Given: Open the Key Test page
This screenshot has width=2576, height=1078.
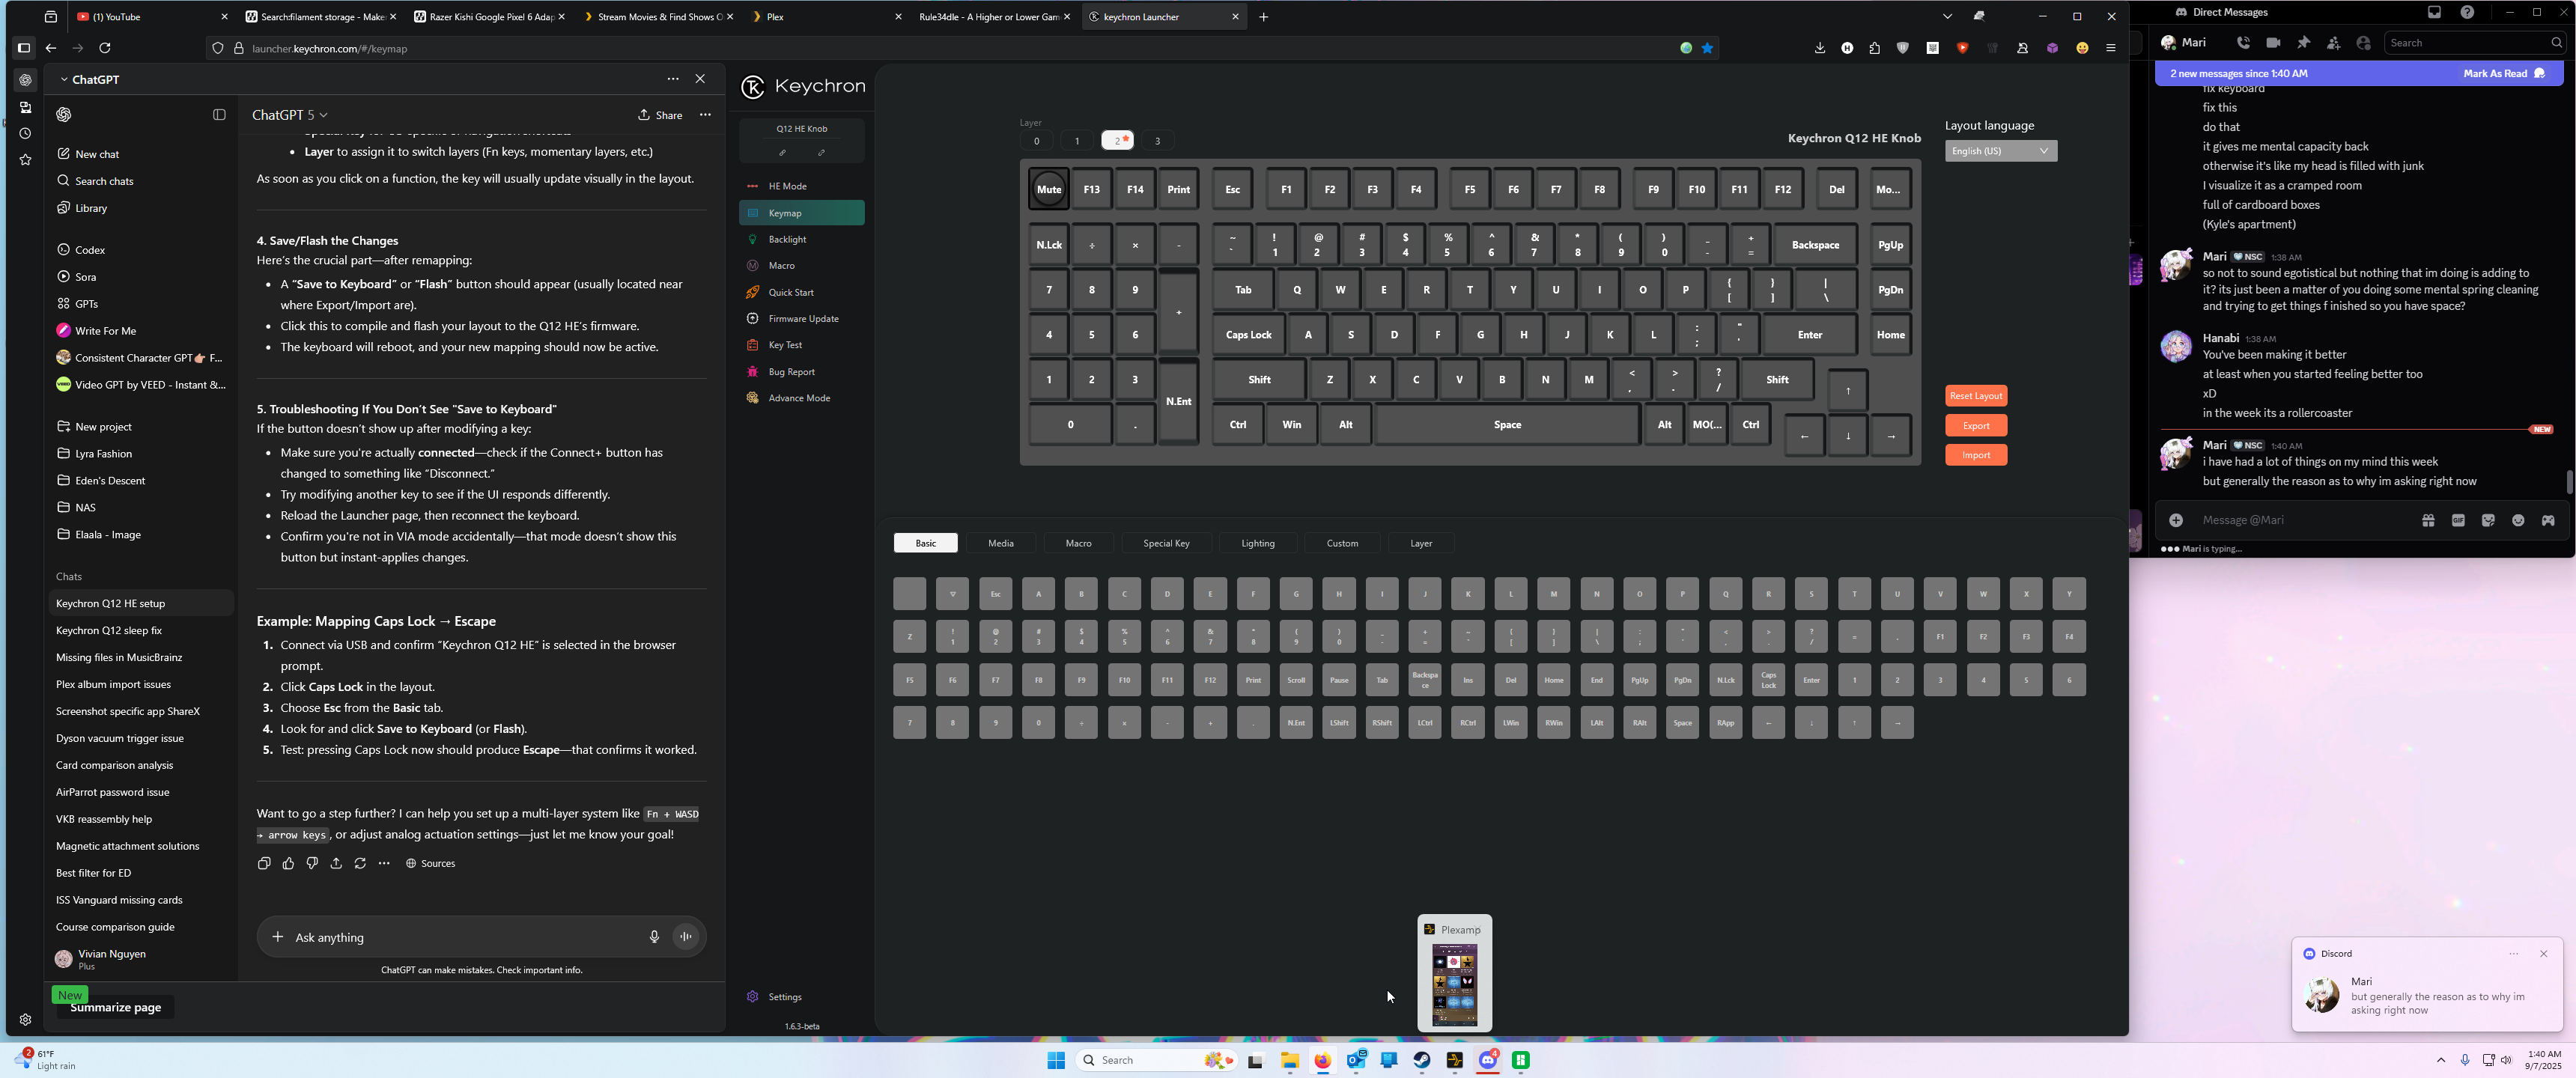Looking at the screenshot, I should point(785,345).
